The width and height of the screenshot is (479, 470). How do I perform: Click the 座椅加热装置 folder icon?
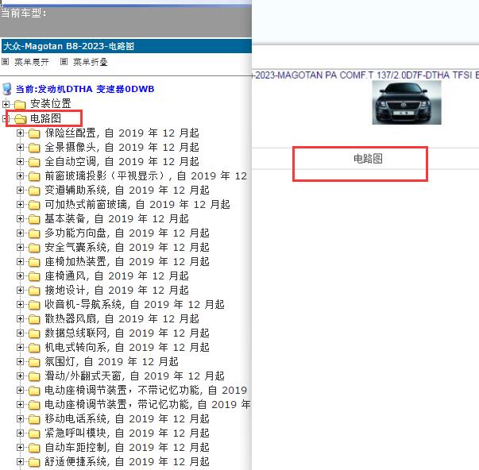point(34,262)
